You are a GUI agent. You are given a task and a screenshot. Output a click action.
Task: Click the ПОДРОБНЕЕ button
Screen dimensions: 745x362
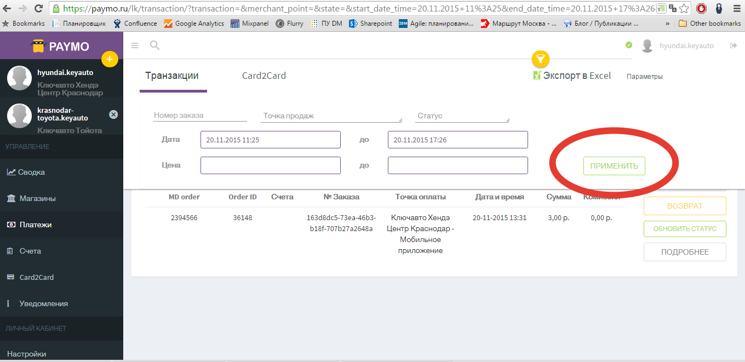coord(685,252)
